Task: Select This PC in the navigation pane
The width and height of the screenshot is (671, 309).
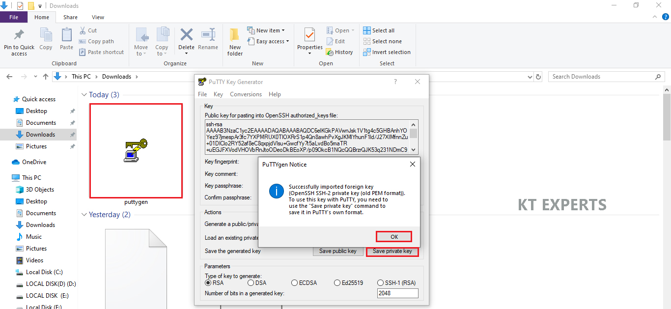Action: click(27, 178)
